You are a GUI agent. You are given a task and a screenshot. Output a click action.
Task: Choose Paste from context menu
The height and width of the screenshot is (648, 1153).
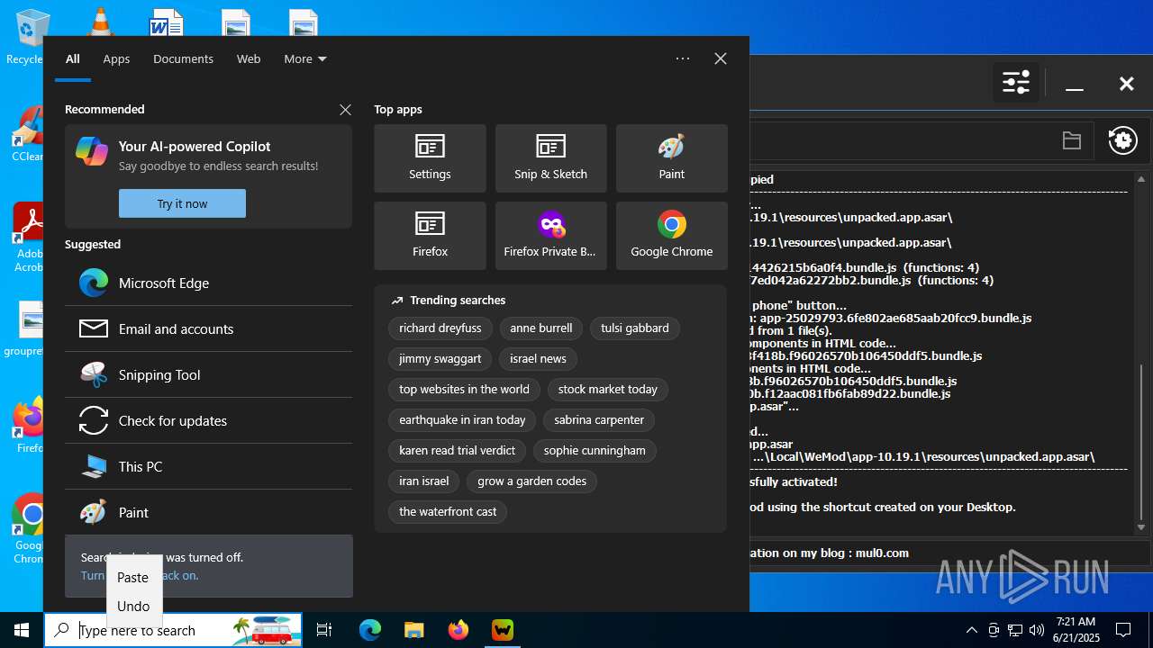(x=133, y=578)
